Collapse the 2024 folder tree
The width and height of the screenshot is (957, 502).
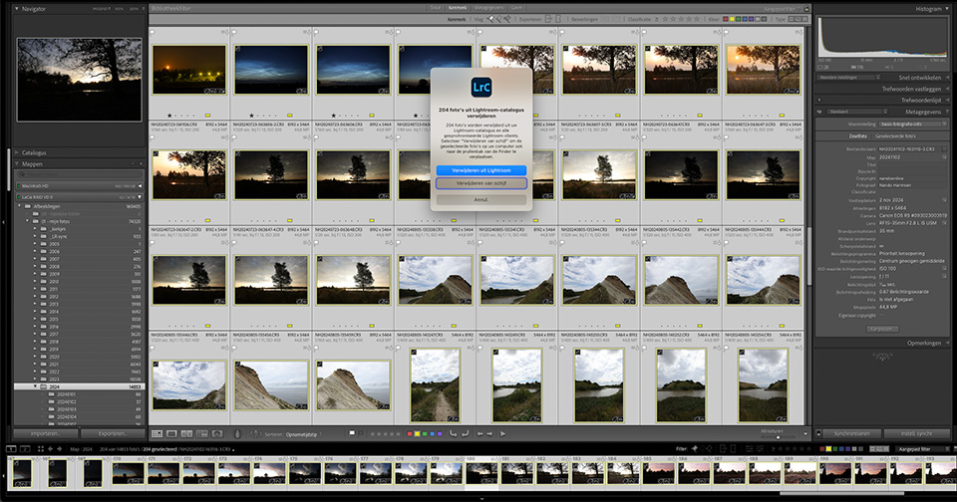[x=35, y=386]
